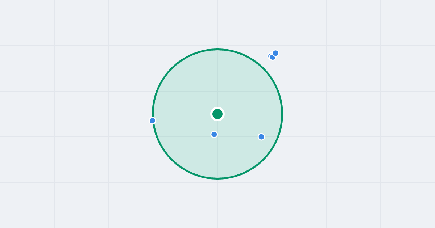Click the green circle outline at its bottom point
This screenshot has height=228, width=435.
(217, 178)
